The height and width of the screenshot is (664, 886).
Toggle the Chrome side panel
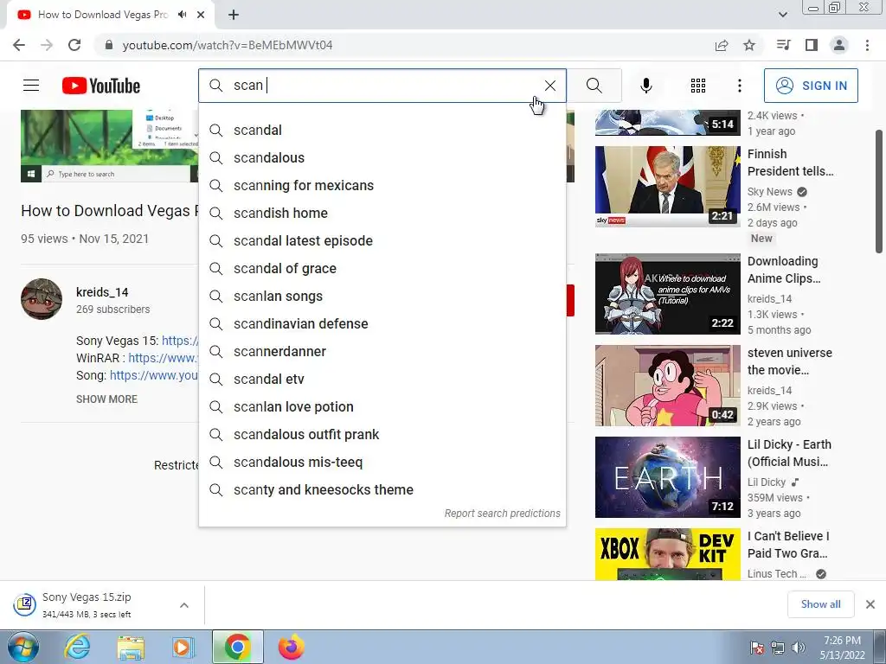click(x=812, y=45)
